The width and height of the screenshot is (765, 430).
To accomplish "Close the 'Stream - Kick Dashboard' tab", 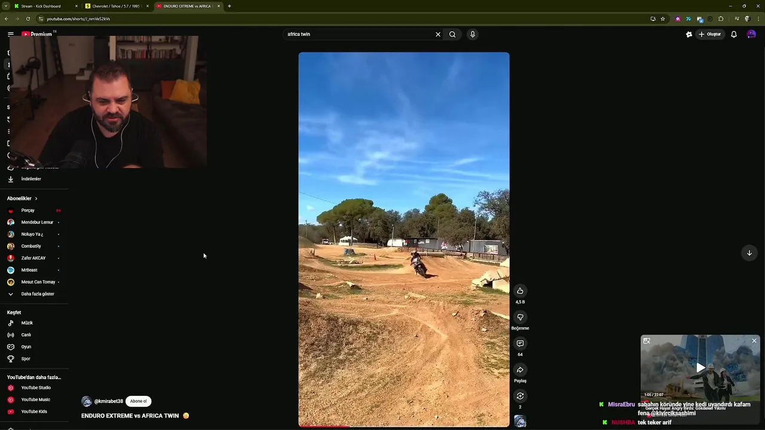I will (76, 6).
